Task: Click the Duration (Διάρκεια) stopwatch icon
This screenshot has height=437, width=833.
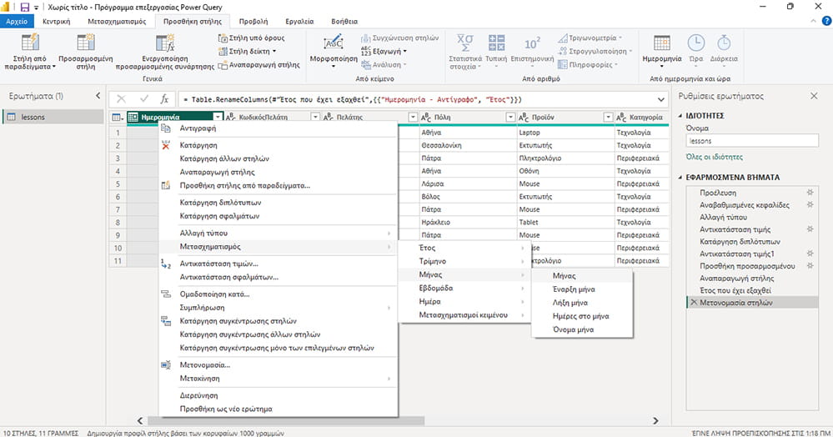Action: (724, 43)
